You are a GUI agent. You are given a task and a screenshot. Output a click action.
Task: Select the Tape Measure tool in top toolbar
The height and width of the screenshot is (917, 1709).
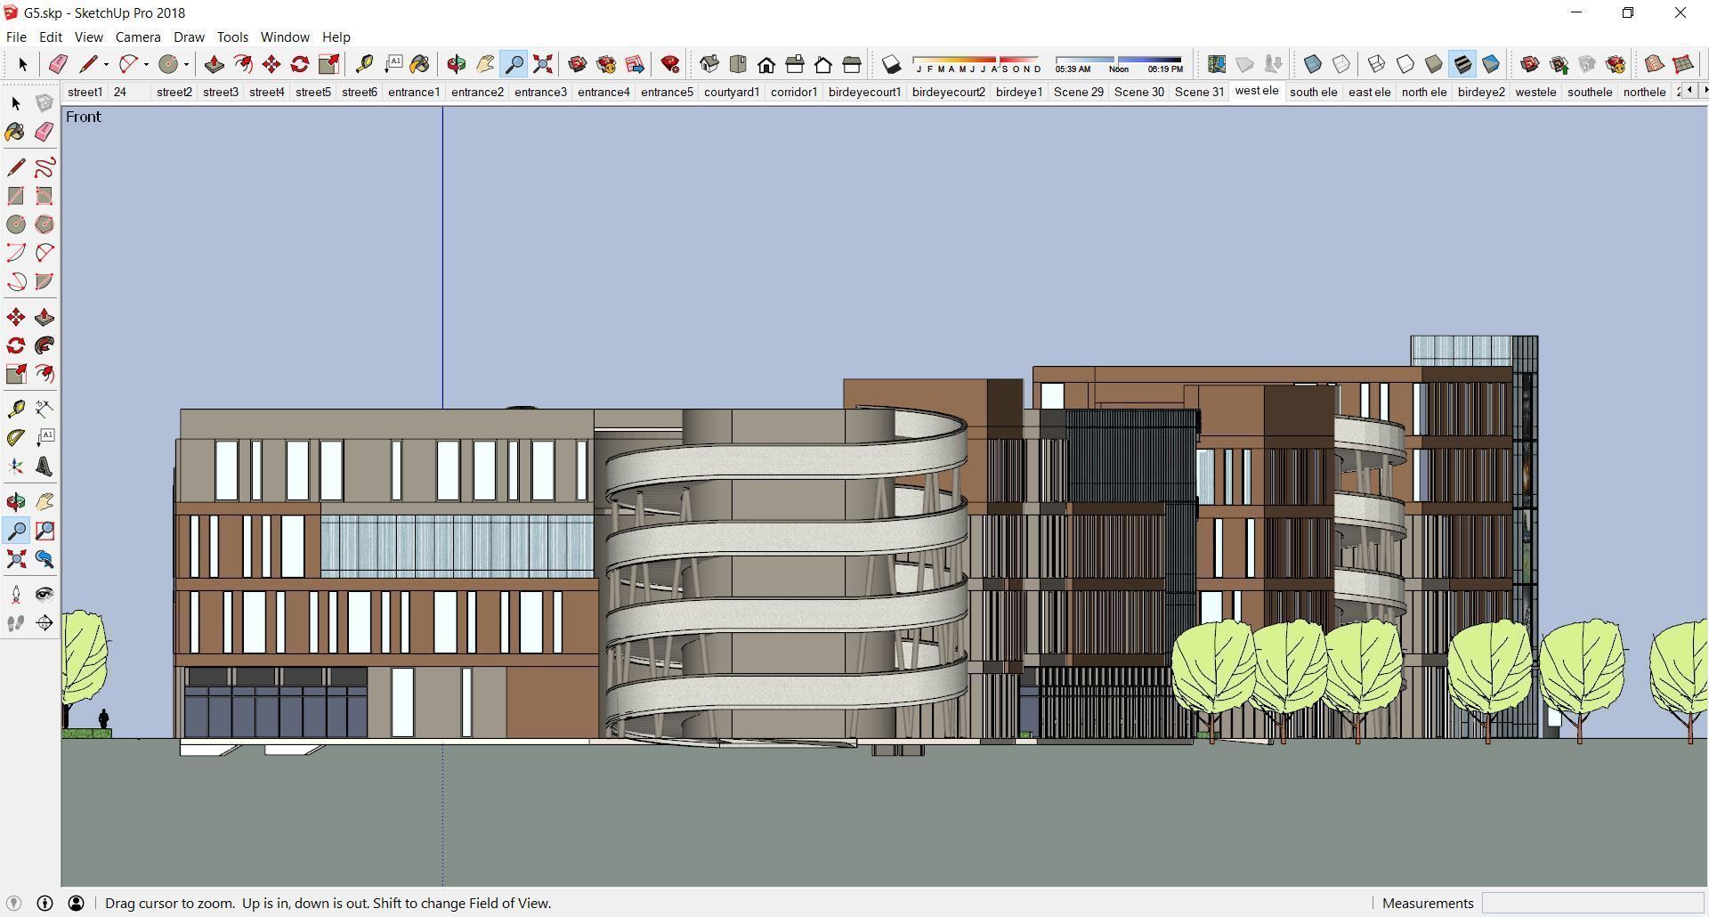pyautogui.click(x=364, y=64)
